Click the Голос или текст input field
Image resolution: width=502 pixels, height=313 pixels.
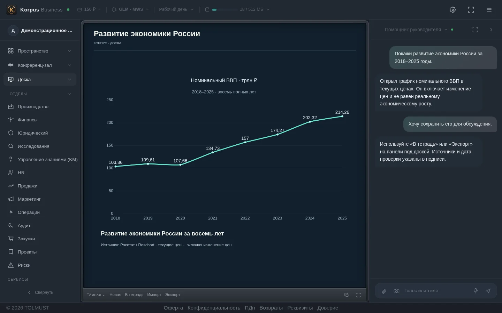436,291
